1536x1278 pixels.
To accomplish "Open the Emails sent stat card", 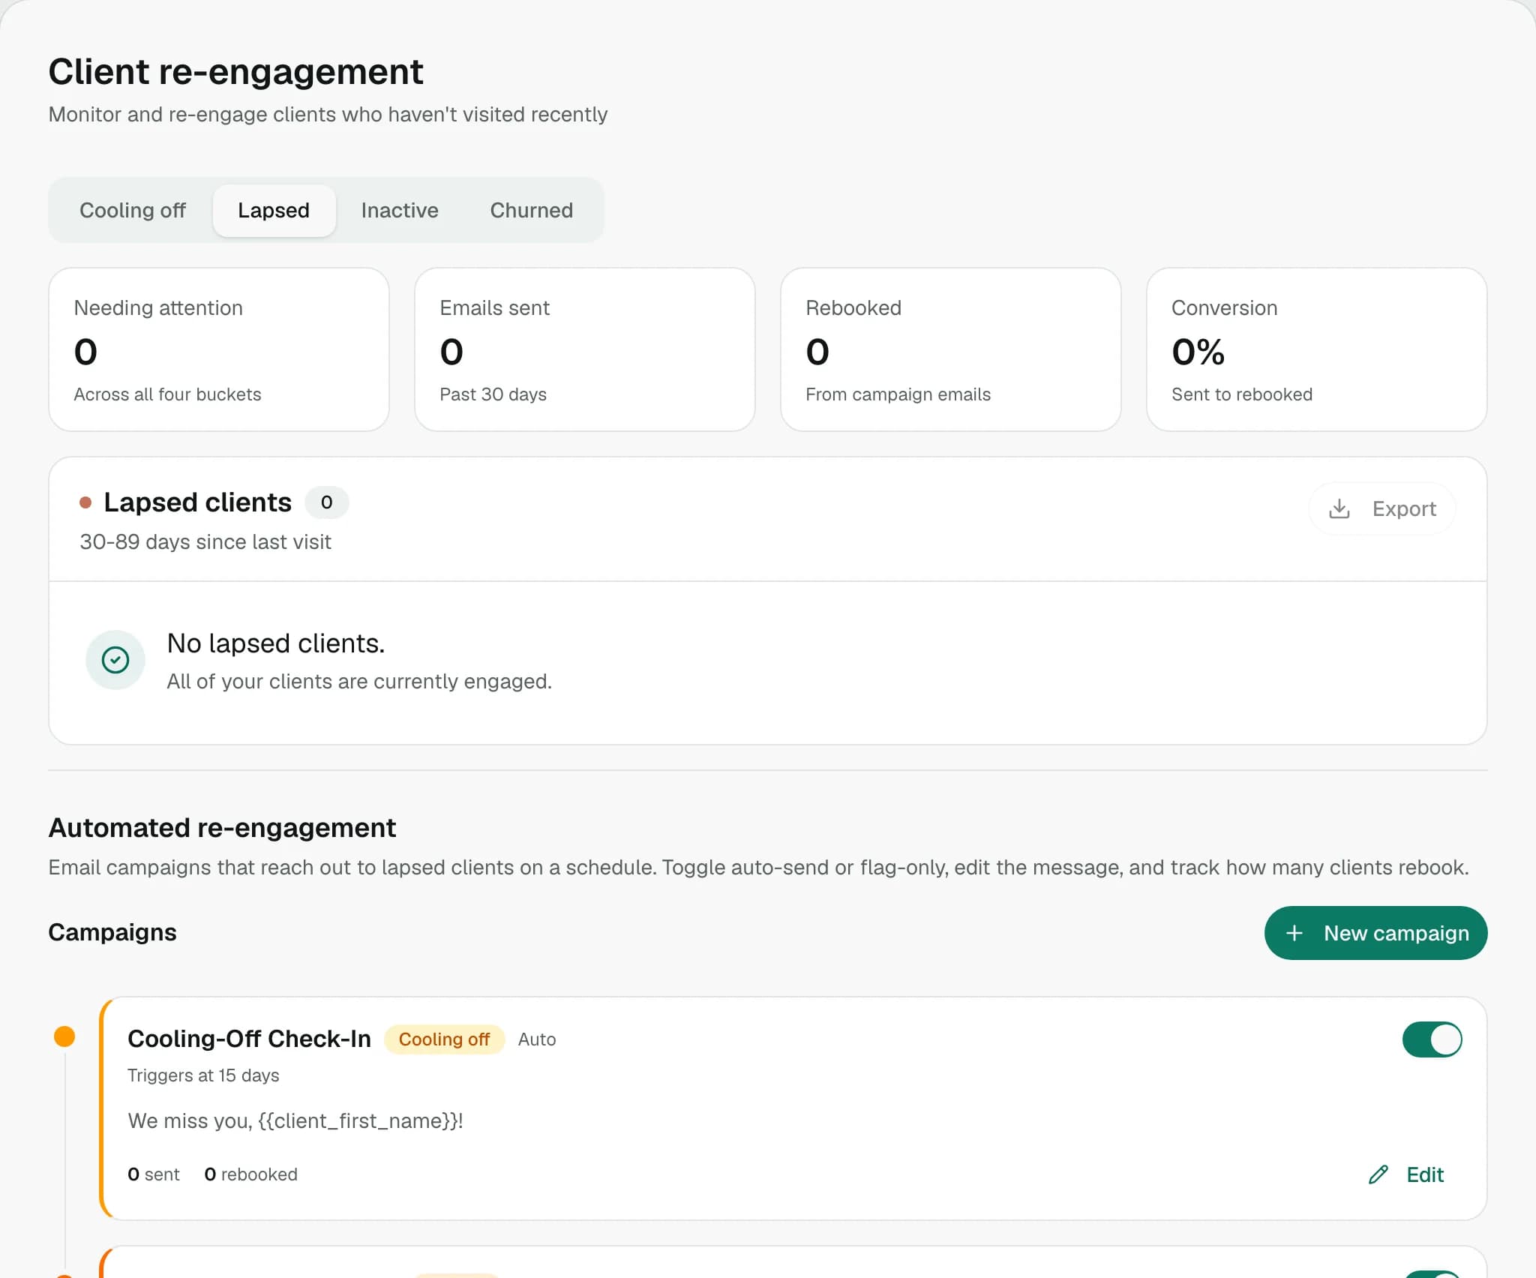I will [585, 349].
